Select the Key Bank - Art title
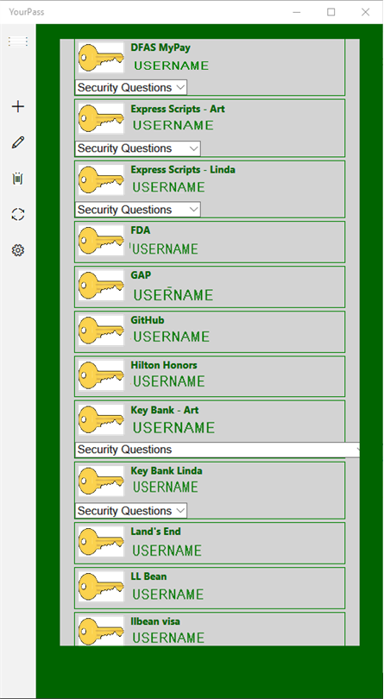This screenshot has height=699, width=384. [x=165, y=410]
